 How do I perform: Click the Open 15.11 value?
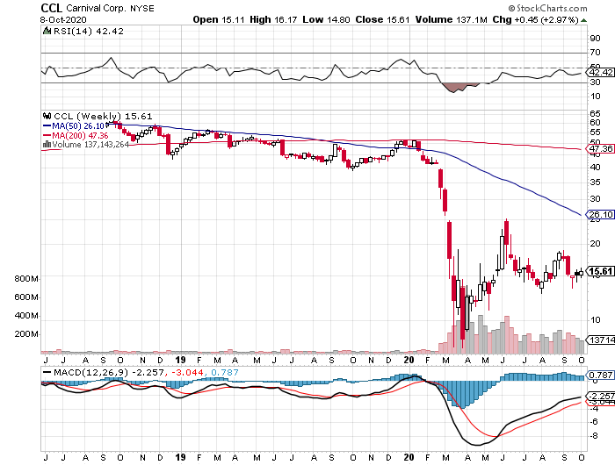[220, 19]
